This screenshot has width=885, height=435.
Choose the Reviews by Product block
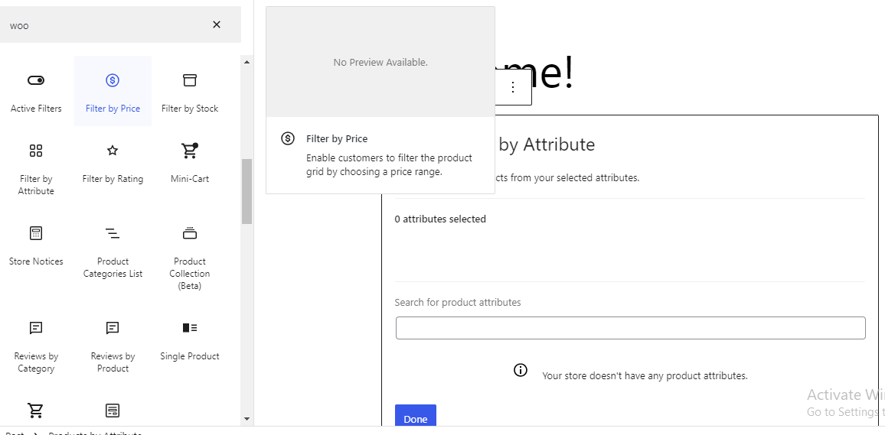[x=113, y=346]
